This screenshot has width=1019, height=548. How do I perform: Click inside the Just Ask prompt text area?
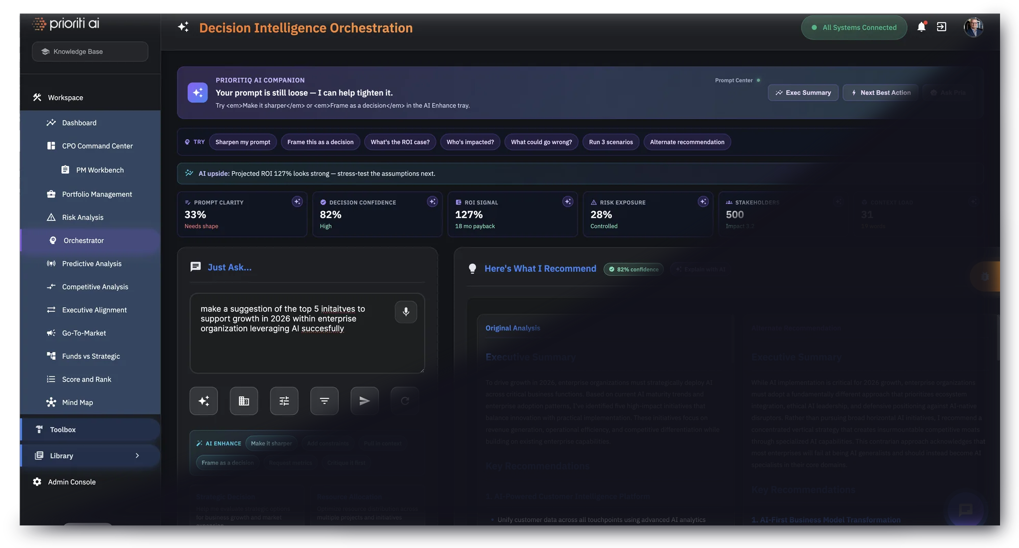click(307, 333)
